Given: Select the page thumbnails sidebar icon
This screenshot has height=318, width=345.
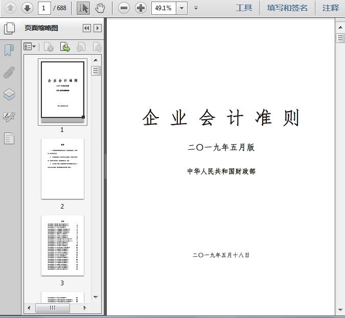Looking at the screenshot, I should coord(10,28).
